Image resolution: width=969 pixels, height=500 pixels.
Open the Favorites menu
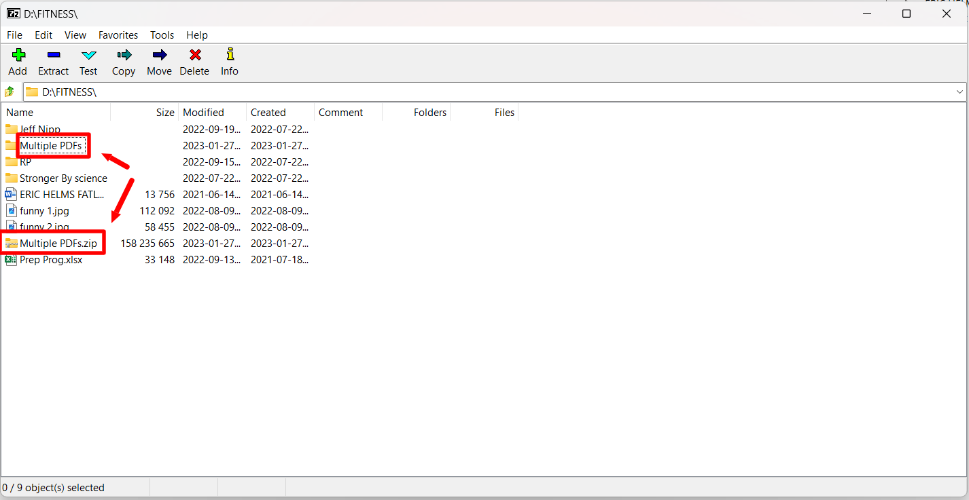click(118, 35)
